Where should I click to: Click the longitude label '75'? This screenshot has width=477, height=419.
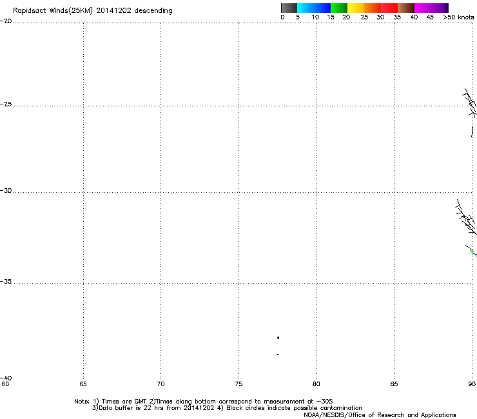point(238,384)
